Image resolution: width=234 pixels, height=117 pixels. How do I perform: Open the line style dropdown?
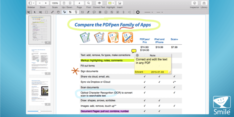point(160,12)
